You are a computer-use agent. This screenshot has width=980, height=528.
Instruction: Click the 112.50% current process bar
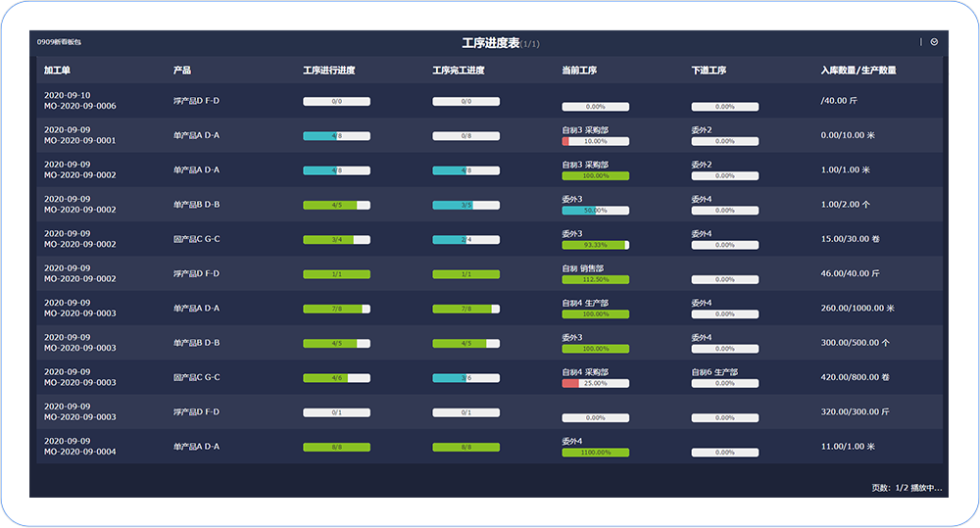(596, 279)
